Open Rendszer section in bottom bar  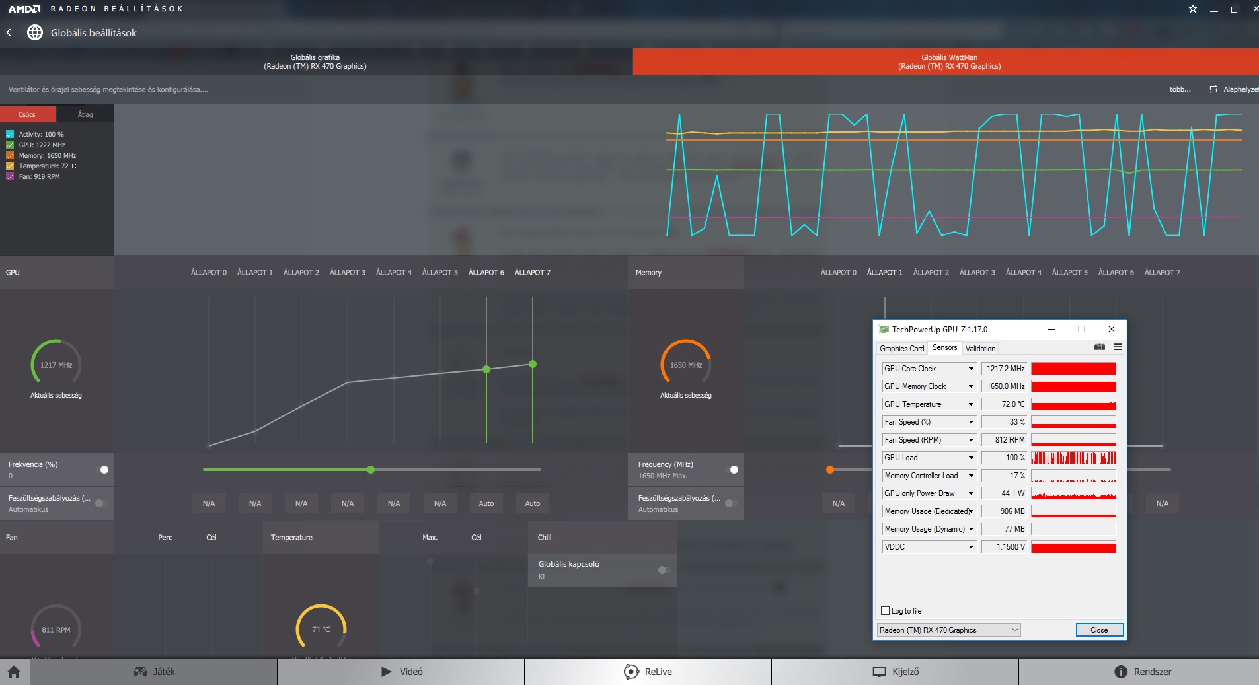click(x=1139, y=672)
